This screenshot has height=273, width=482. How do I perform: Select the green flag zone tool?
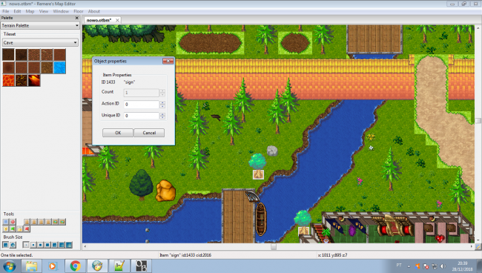[13, 229]
